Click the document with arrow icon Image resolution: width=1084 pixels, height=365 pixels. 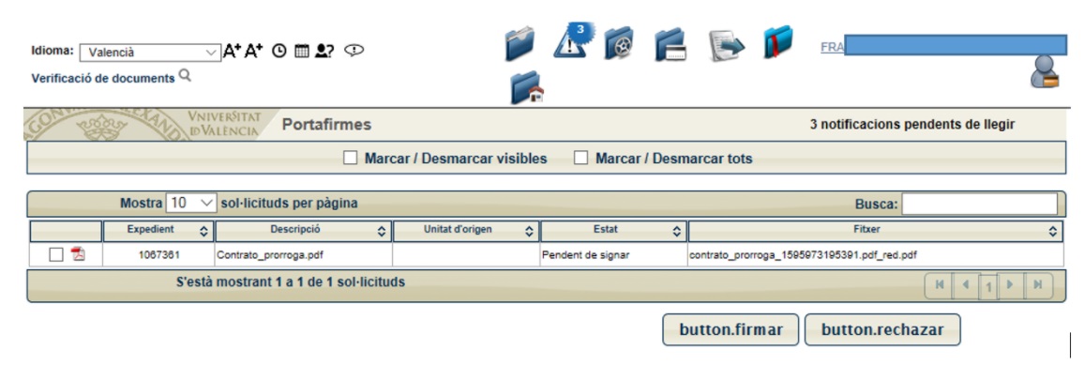(x=727, y=46)
